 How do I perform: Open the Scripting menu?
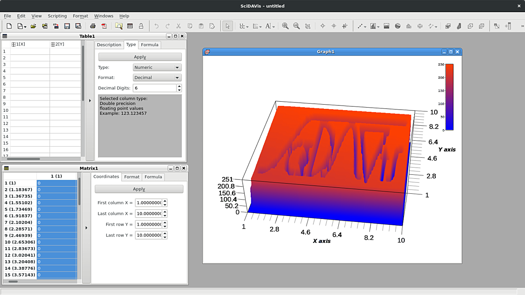point(57,16)
